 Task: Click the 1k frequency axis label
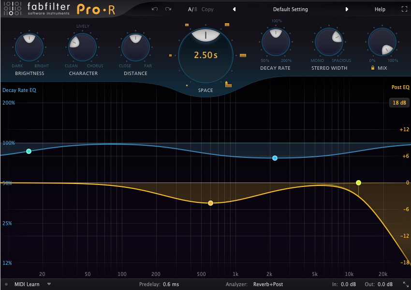pos(235,274)
